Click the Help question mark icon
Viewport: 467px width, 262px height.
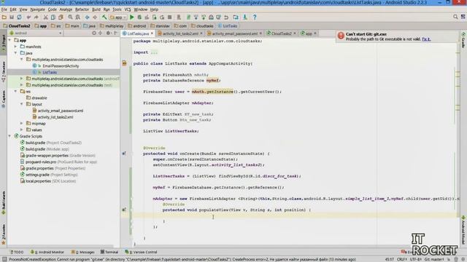[x=255, y=17]
